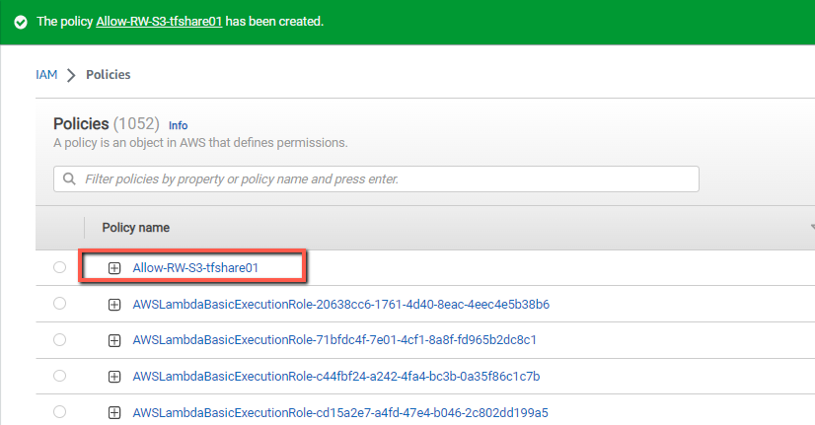Open AWSLambdaBasicExecutionRole-cd15a2e7-a4fd-47e4-b046-2c802dd199a5 link
Viewport: 815px width, 425px height.
coord(340,412)
